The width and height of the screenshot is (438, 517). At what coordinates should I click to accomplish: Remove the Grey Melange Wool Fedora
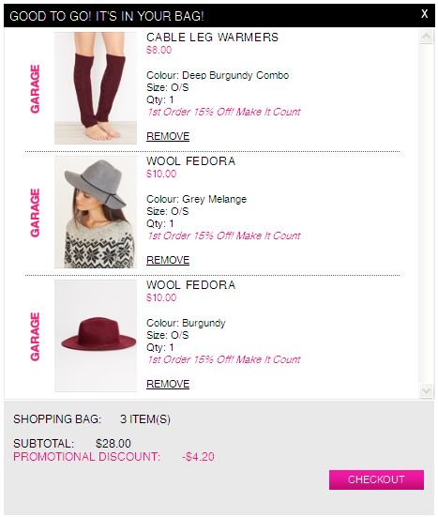(168, 260)
